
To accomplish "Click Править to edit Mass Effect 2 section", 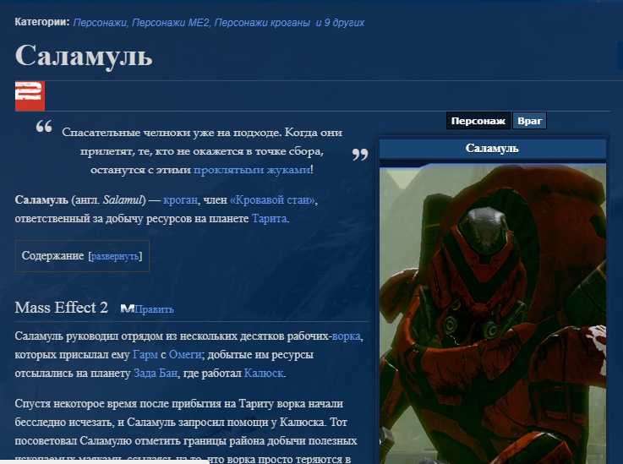I will pyautogui.click(x=154, y=309).
